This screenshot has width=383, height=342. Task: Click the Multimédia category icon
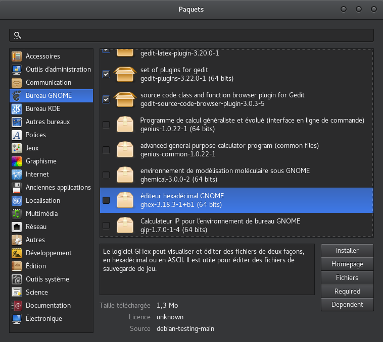(x=17, y=214)
